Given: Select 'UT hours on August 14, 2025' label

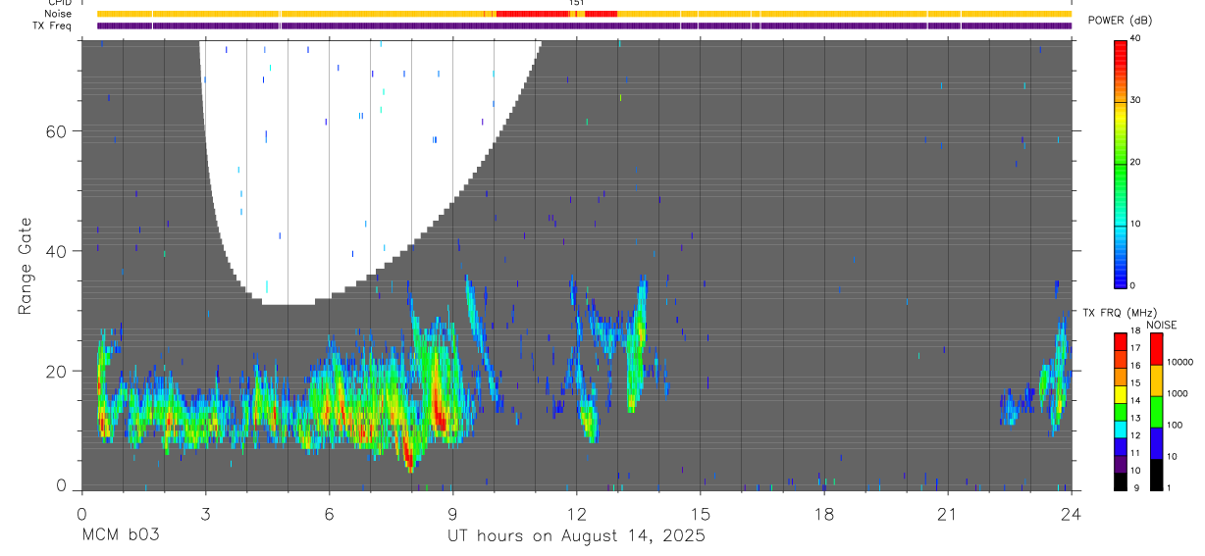Looking at the screenshot, I should 576,536.
